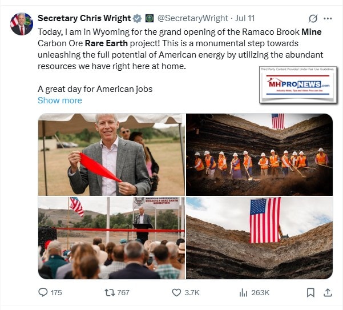The width and height of the screenshot is (343, 310).
Task: Open the photo of the man holding a red ribbon
Action: click(x=111, y=155)
